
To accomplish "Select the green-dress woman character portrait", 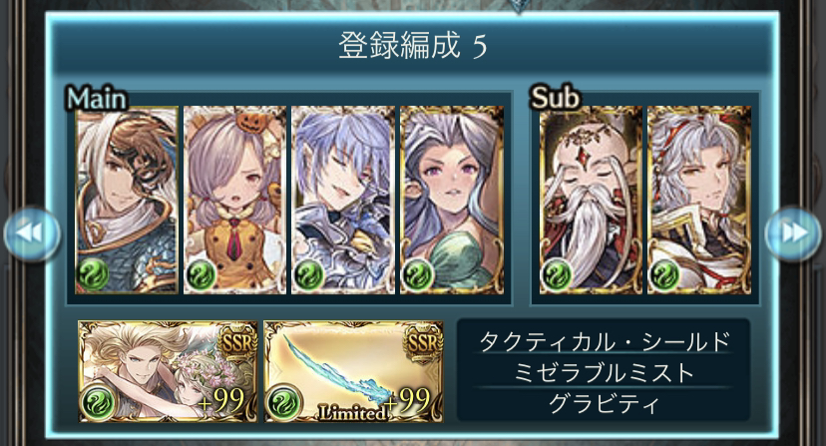I will coord(452,200).
